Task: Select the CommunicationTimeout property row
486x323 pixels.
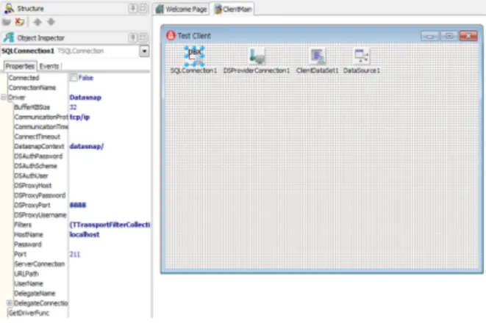Action: [41, 127]
